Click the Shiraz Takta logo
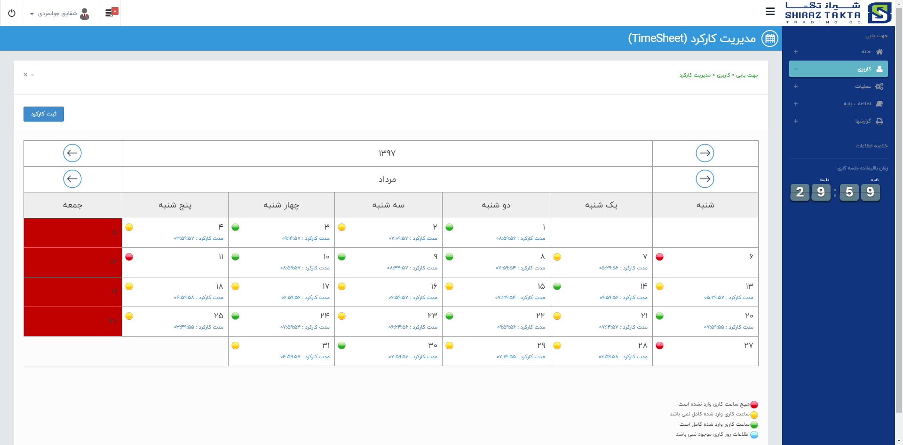The height and width of the screenshot is (445, 903). point(839,13)
